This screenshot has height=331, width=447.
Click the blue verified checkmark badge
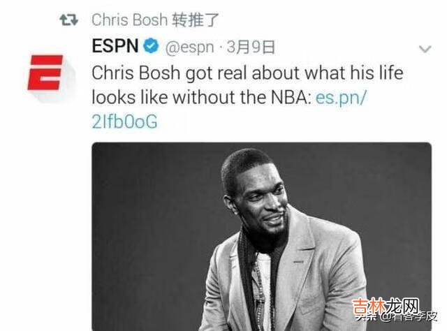pos(151,45)
